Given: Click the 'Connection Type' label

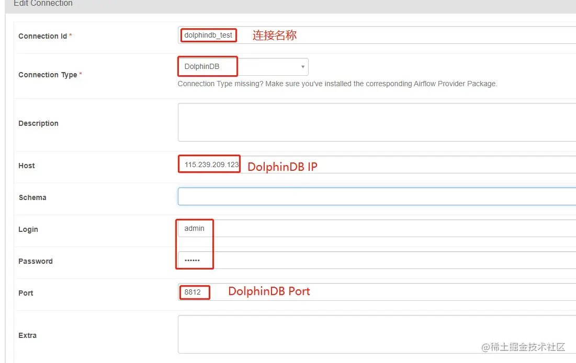Looking at the screenshot, I should 48,75.
